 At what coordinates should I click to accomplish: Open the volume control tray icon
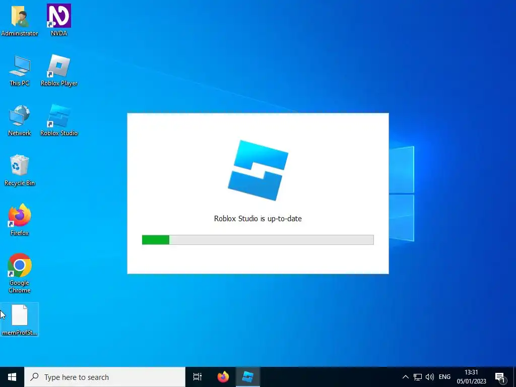[x=429, y=377]
